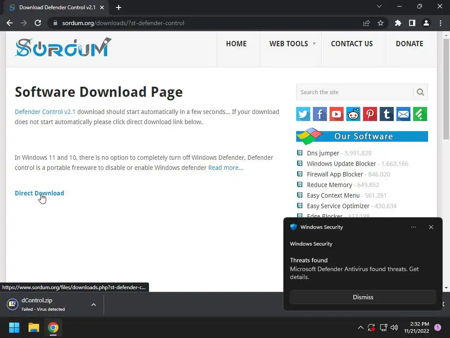Image resolution: width=450 pixels, height=338 pixels.
Task: Open Sordum's Reddit page
Action: pos(353,114)
